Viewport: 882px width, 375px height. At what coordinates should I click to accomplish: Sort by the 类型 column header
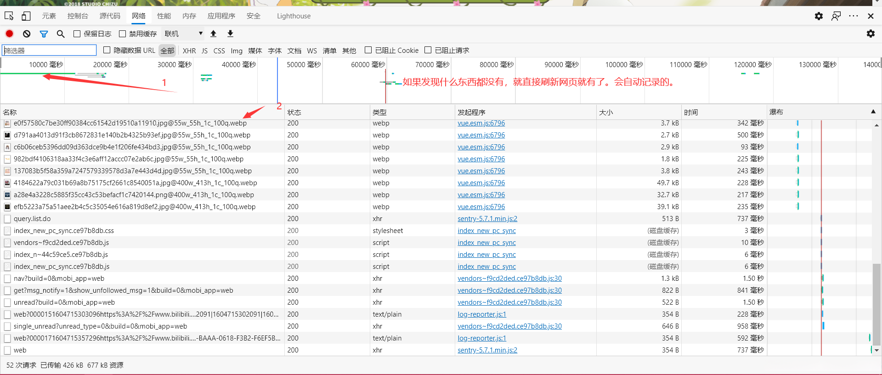pyautogui.click(x=412, y=112)
